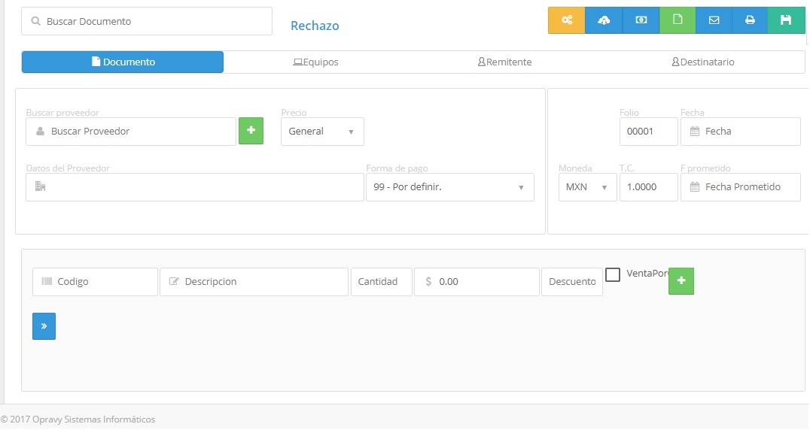Toggle the VentaPor checkbox

613,274
